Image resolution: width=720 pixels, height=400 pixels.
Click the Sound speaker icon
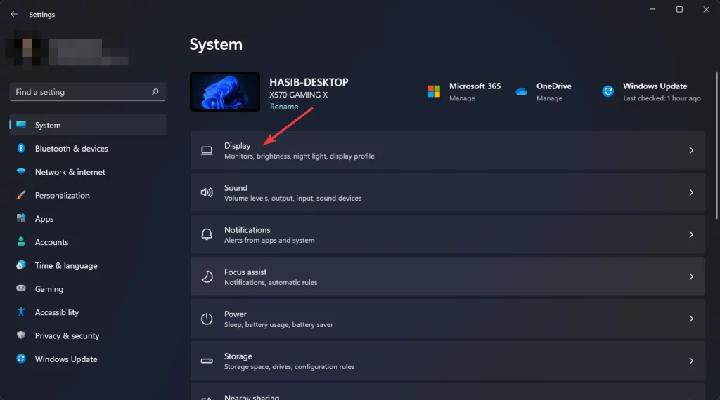(207, 192)
